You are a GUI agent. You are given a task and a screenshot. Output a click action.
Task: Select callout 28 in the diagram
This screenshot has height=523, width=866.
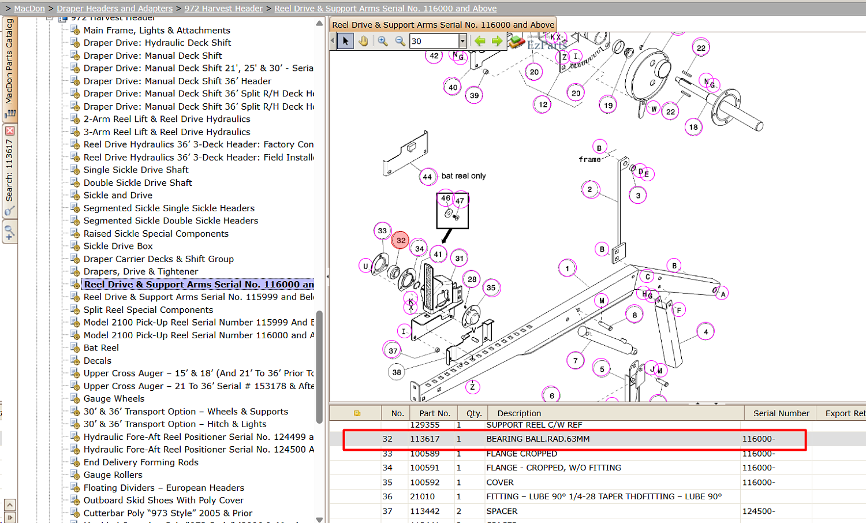(x=472, y=279)
